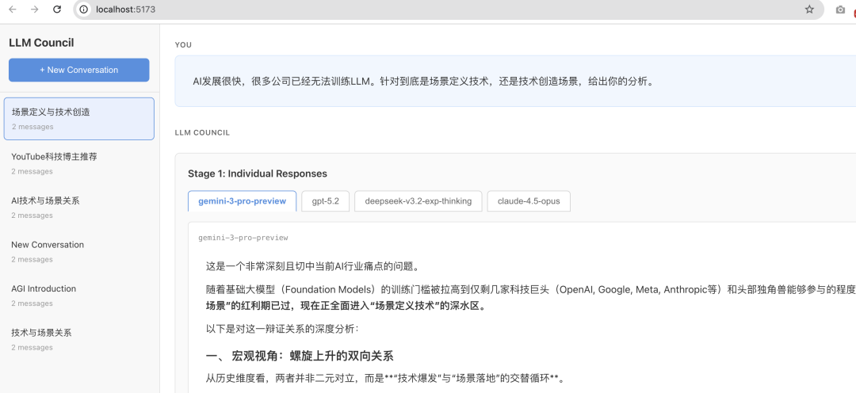Click the site info icon in address bar

click(x=83, y=10)
